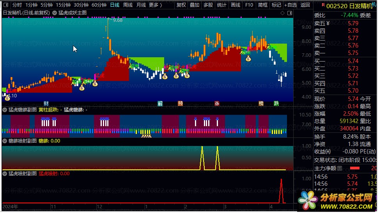379x213 pixels.
Task: Click the diamond icon in the chart header
Action: (x=282, y=13)
